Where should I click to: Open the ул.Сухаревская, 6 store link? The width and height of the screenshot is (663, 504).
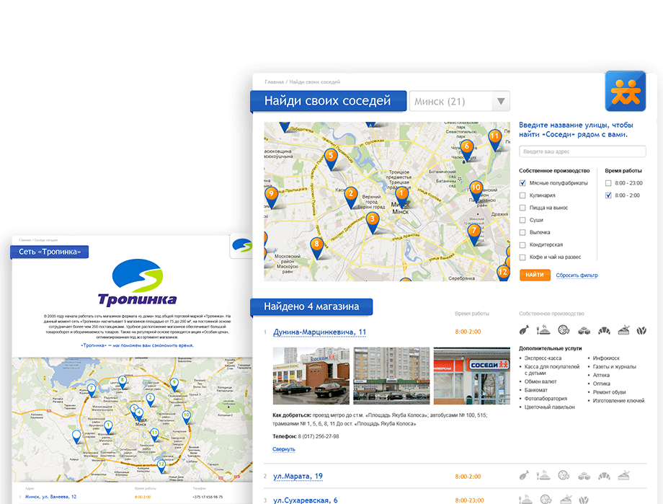point(306,500)
